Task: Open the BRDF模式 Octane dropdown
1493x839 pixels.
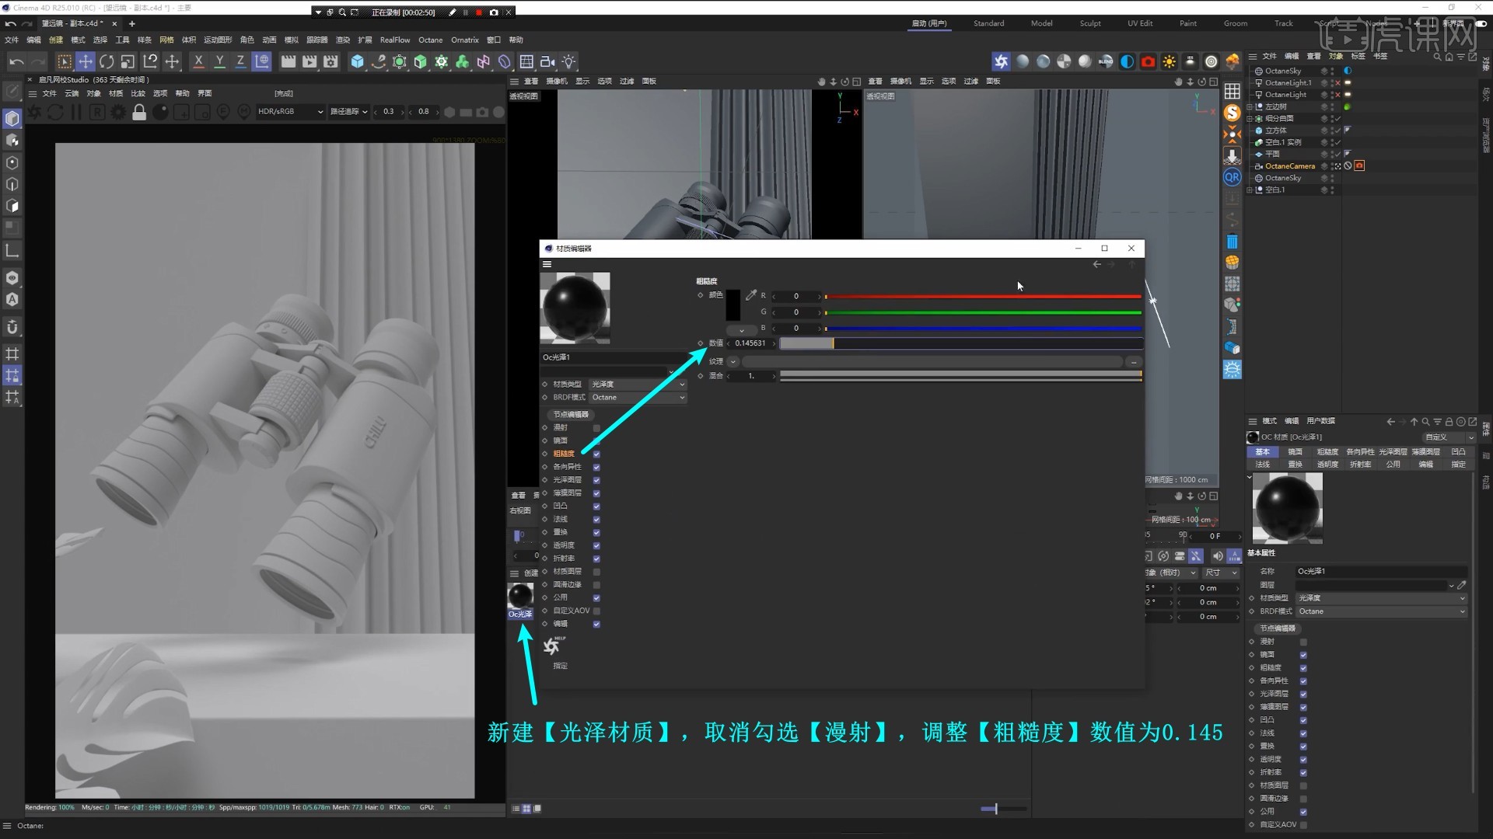Action: pos(638,397)
